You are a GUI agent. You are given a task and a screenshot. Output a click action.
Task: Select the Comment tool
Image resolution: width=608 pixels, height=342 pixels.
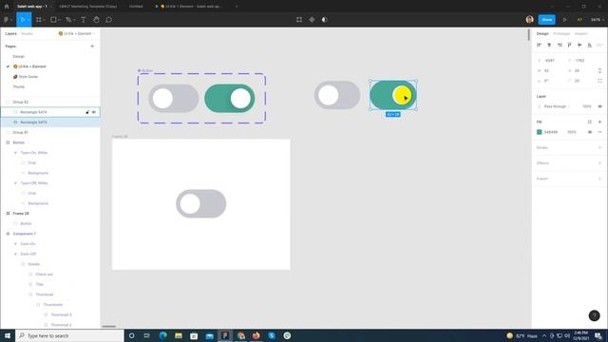click(x=109, y=19)
